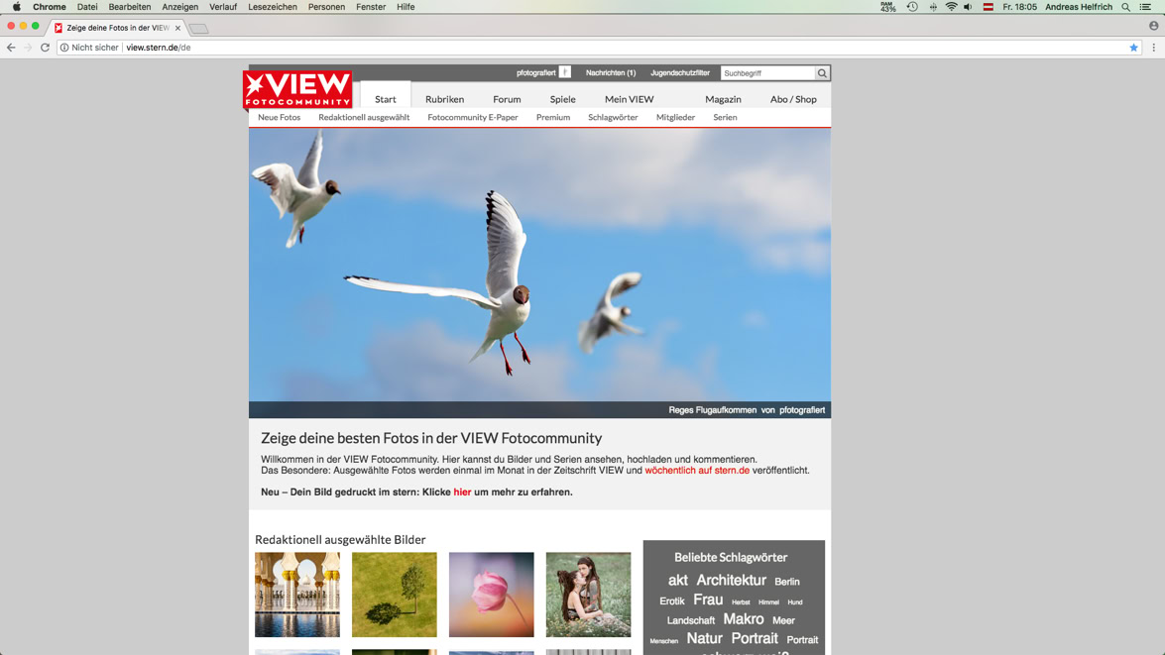Click the VIEW Fotocommunity logo
Screen dimensions: 1165x655
pos(297,89)
